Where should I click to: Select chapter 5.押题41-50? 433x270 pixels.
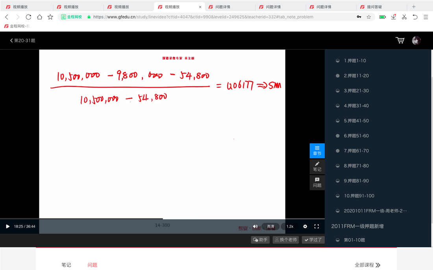(x=356, y=121)
